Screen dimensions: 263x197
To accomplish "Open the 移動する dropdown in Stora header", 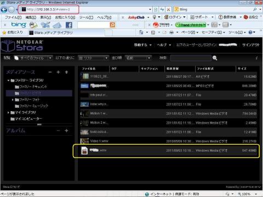I will [142, 45].
